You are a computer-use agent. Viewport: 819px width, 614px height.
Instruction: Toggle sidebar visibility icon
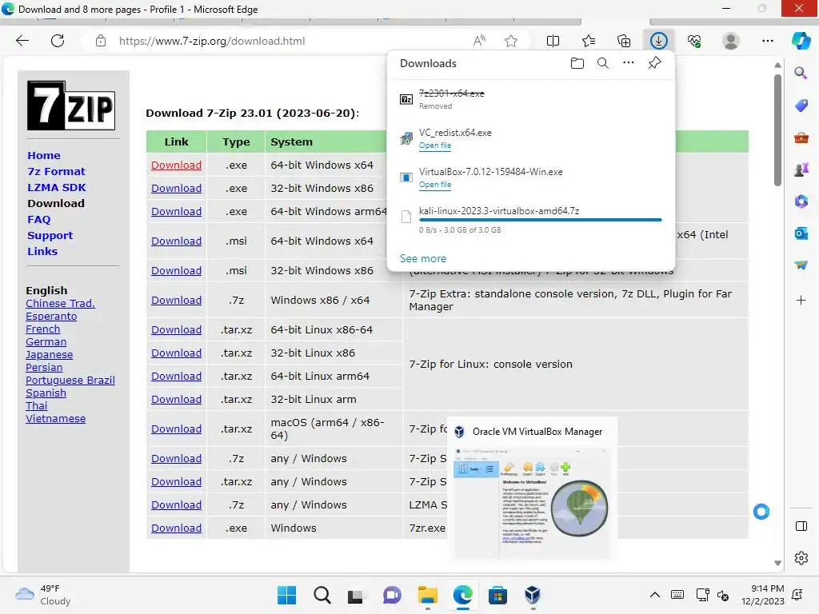(x=801, y=526)
